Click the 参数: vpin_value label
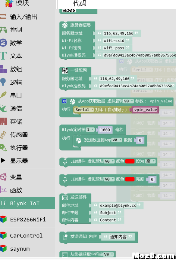The height and width of the screenshot is (260, 176). click(x=154, y=101)
